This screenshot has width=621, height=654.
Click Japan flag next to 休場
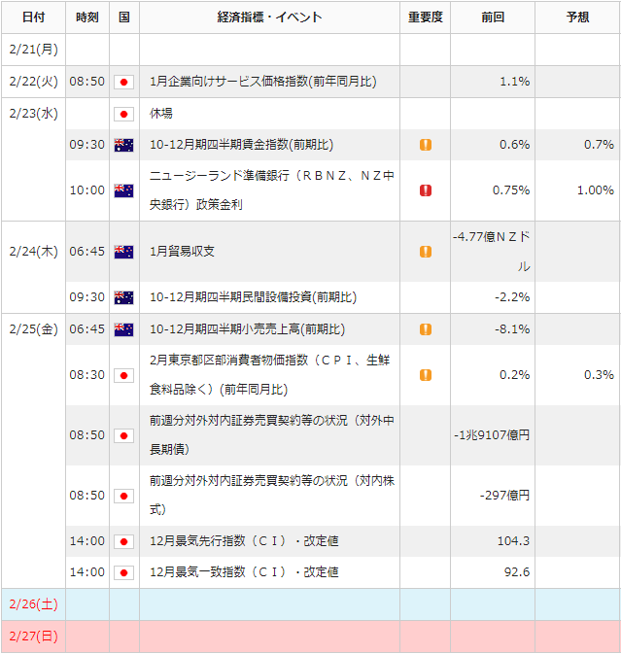pos(123,114)
